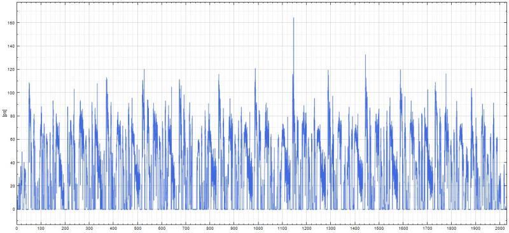Select the 1600 x-axis tick label
Viewport: 509px width, 233px height.
403,229
